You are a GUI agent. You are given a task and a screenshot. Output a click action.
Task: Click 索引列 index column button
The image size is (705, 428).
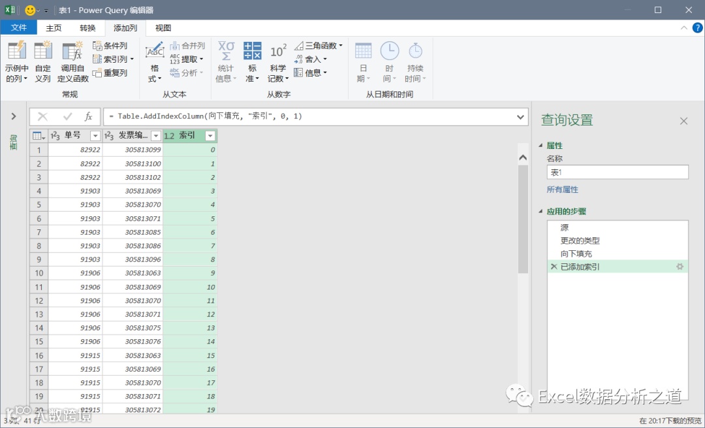tap(113, 59)
